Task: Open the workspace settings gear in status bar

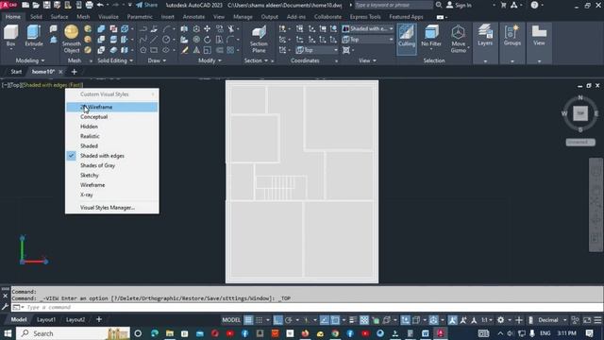Action: [500, 320]
